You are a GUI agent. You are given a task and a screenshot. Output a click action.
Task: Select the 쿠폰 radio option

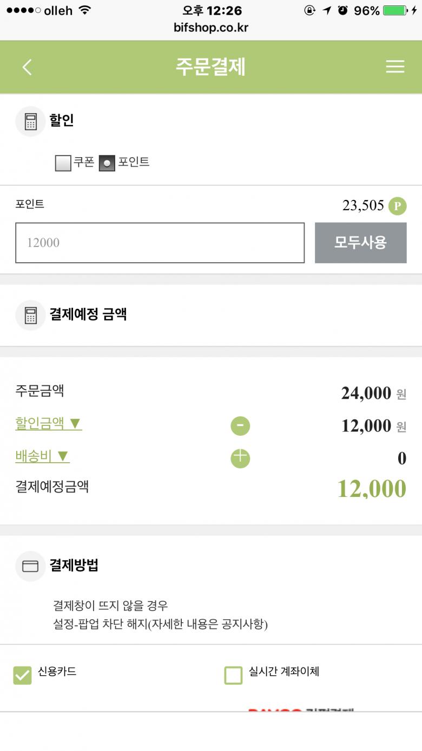pos(63,163)
